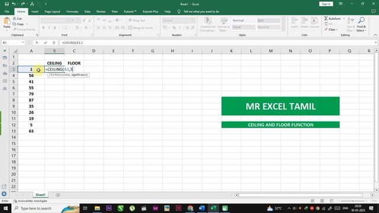This screenshot has height=213, width=379.
Task: Select row 7 header
Action: 14,94
